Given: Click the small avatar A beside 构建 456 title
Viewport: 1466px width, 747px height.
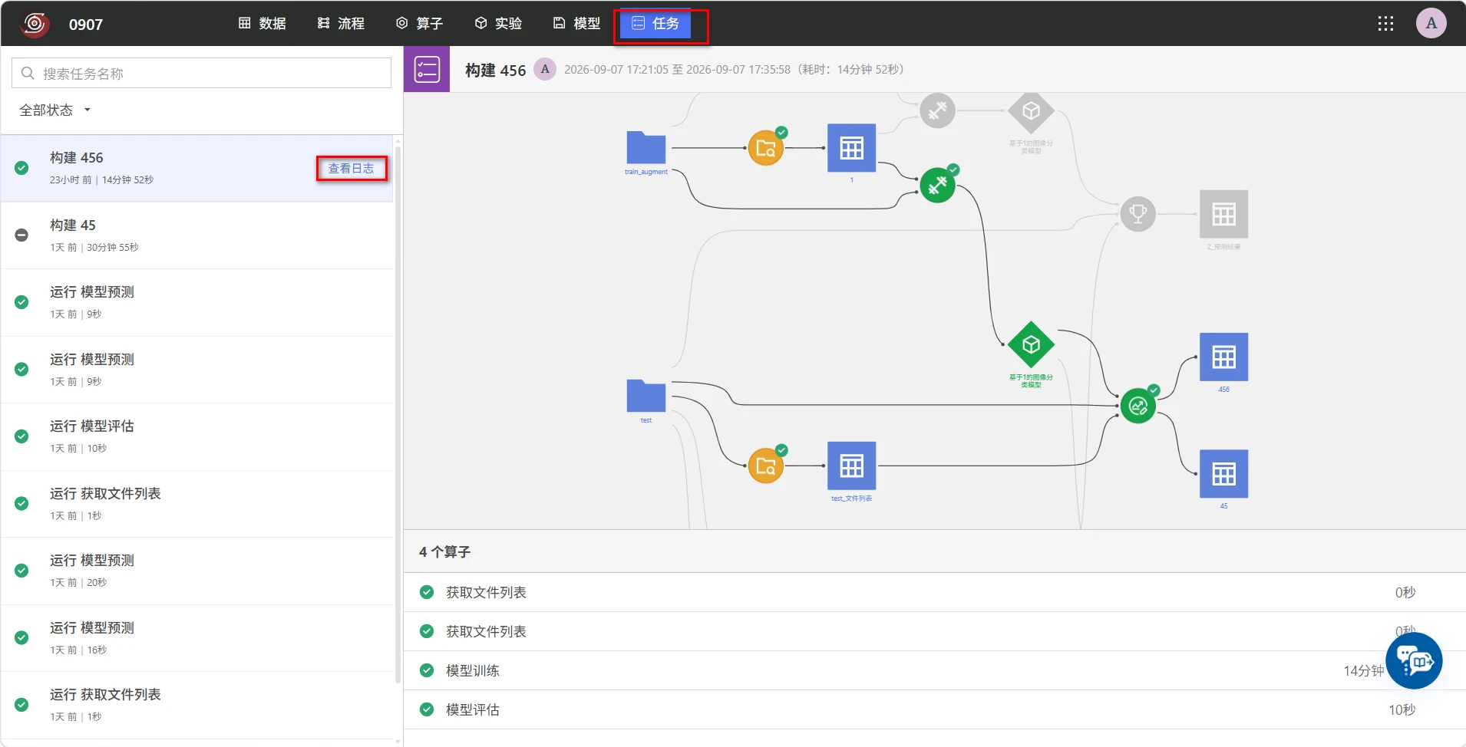Looking at the screenshot, I should 545,69.
